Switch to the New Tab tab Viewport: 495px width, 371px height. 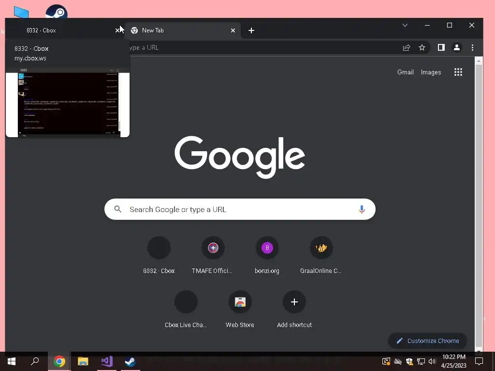(x=182, y=30)
